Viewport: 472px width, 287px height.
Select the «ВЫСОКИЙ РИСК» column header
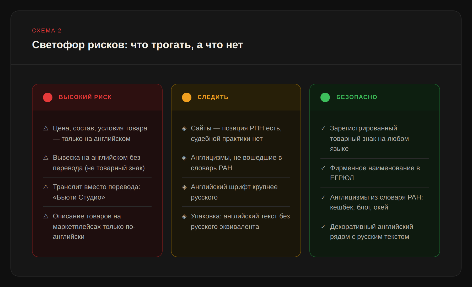pyautogui.click(x=85, y=97)
